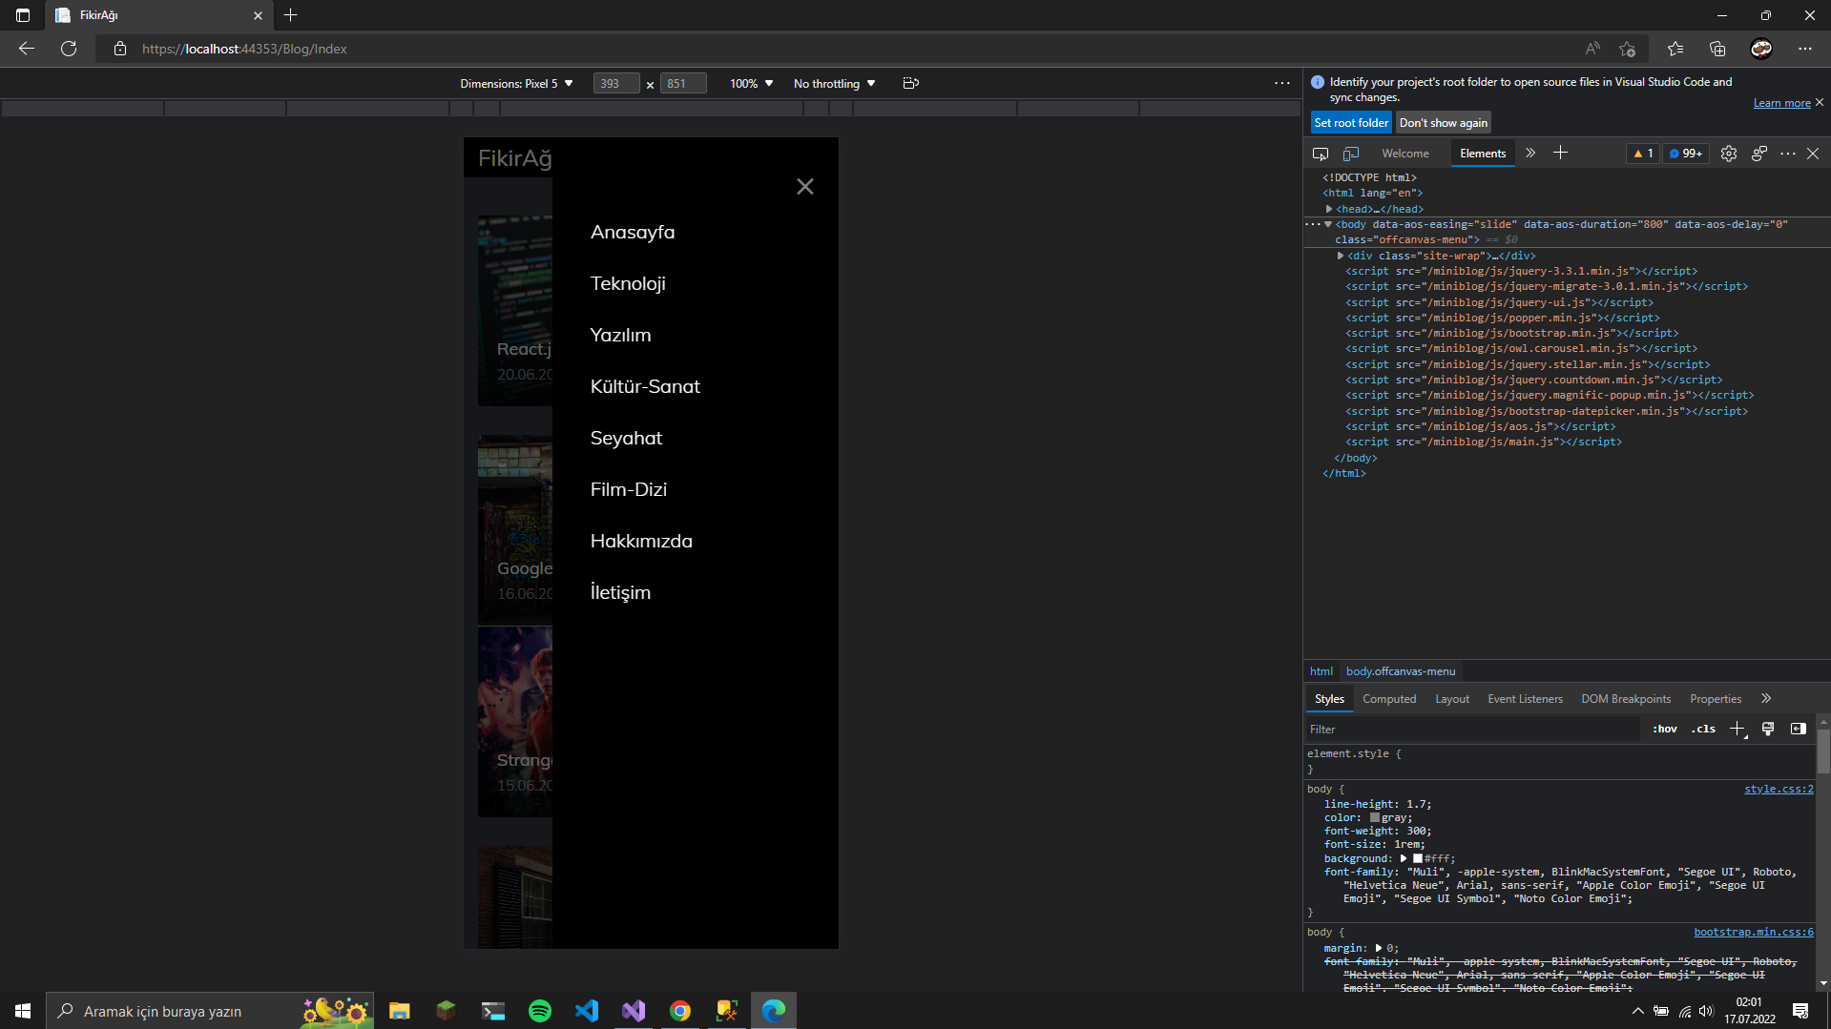Open the Dimensions Pixel 5 dropdown
1831x1029 pixels.
click(517, 84)
